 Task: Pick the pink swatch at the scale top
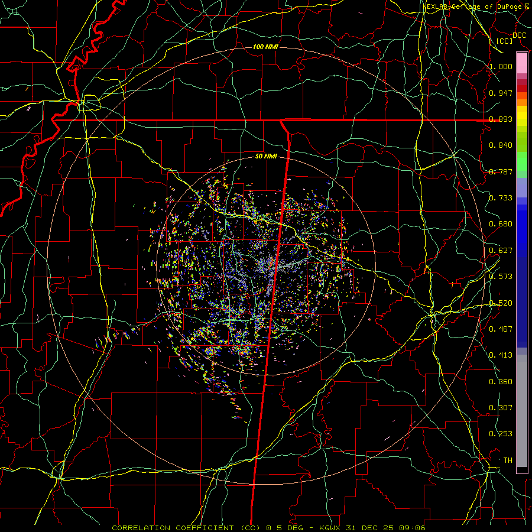click(522, 63)
